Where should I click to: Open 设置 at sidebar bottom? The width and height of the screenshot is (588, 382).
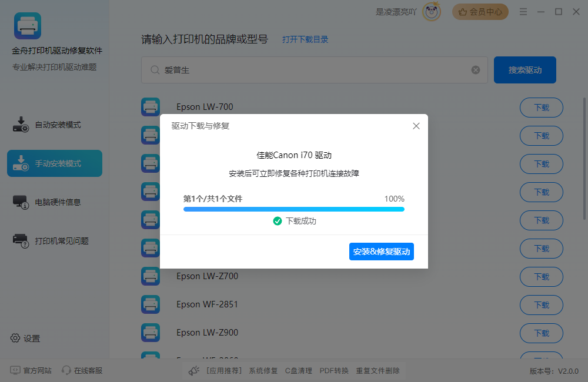[25, 338]
